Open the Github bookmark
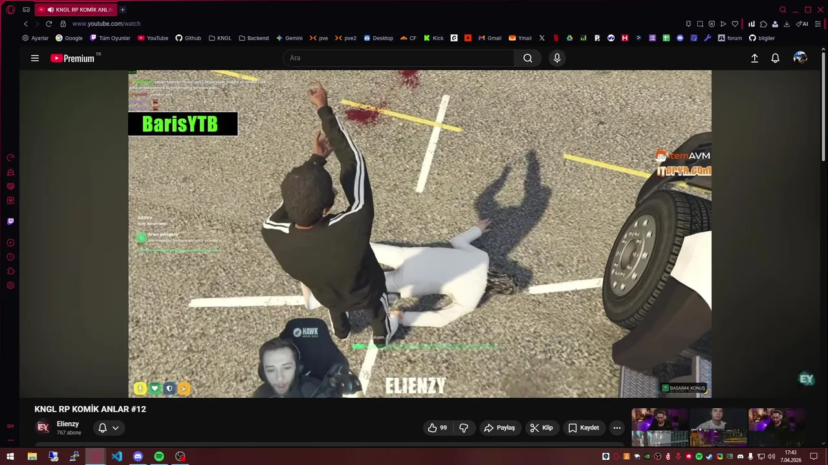Screen dimensions: 828x465 click(188, 38)
